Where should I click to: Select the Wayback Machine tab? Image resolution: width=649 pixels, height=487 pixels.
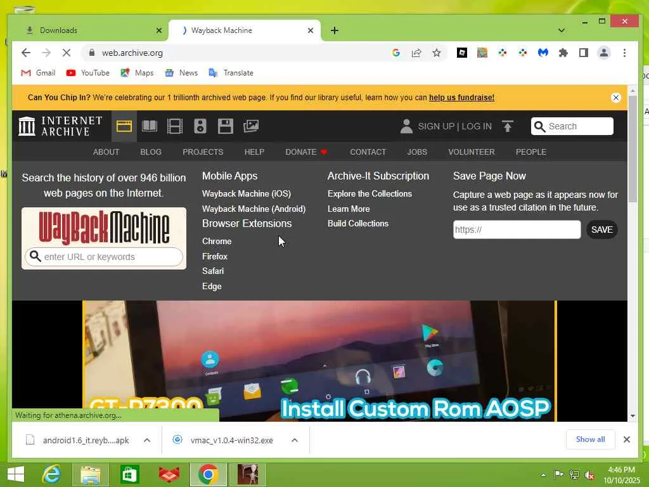pos(244,30)
